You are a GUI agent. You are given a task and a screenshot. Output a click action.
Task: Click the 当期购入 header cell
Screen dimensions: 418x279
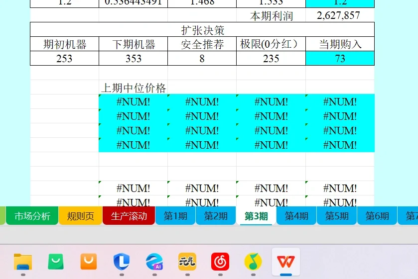(x=340, y=44)
